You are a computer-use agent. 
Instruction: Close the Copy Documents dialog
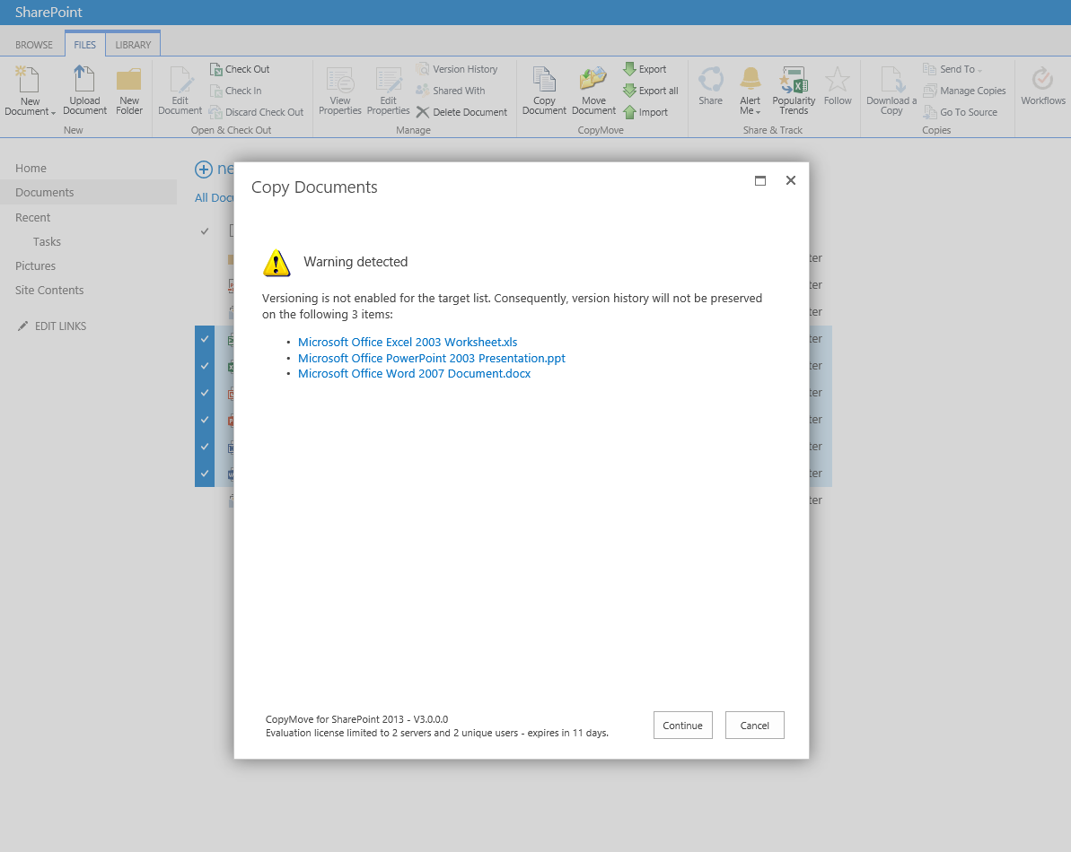tap(791, 180)
